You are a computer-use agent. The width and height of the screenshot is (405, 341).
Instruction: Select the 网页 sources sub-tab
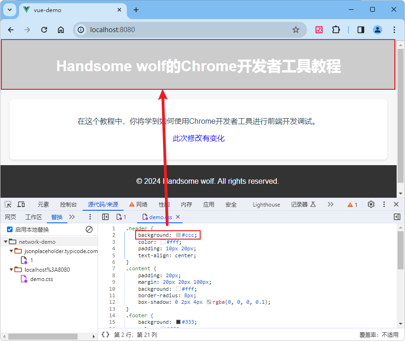click(x=10, y=217)
